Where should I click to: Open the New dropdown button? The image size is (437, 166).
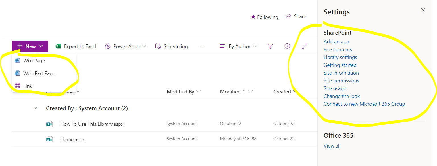[x=30, y=46]
